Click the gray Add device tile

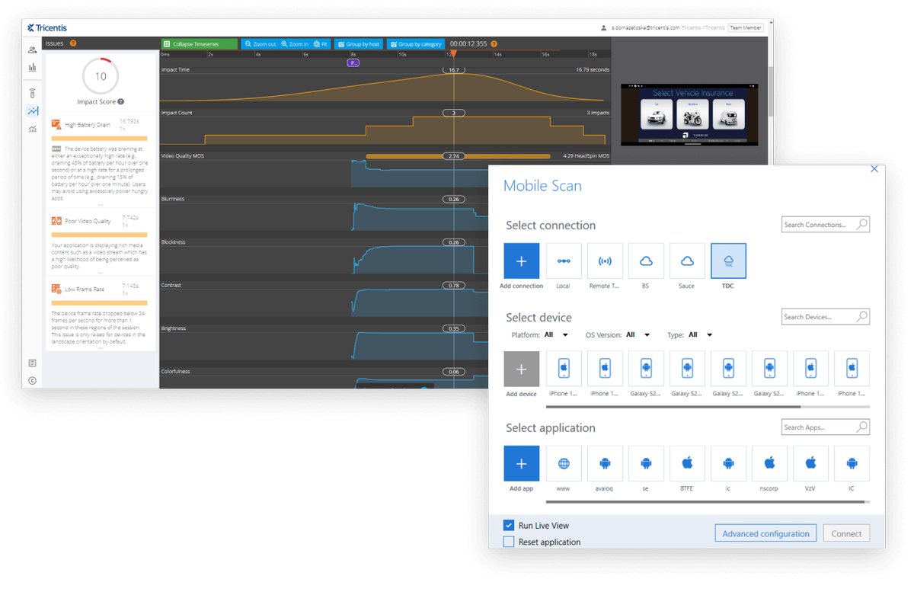pos(521,368)
